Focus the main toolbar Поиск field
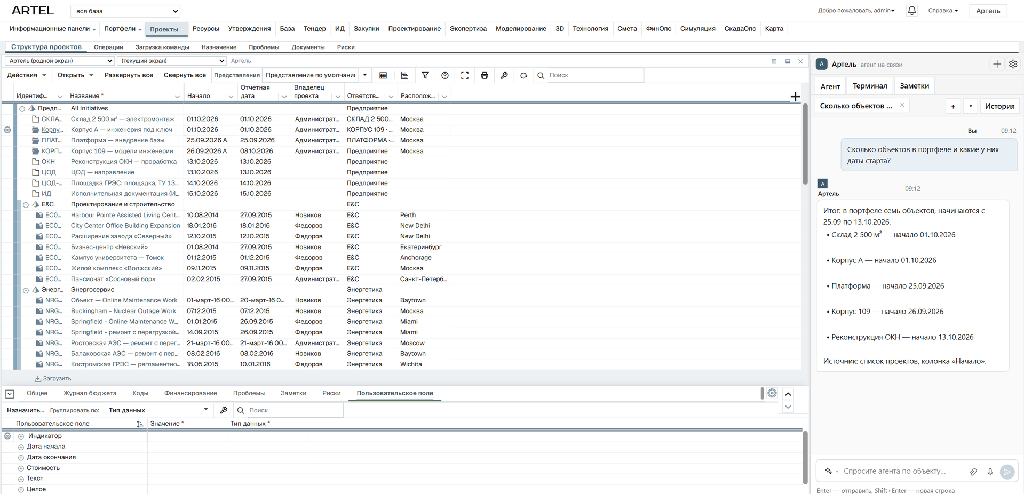 [594, 75]
